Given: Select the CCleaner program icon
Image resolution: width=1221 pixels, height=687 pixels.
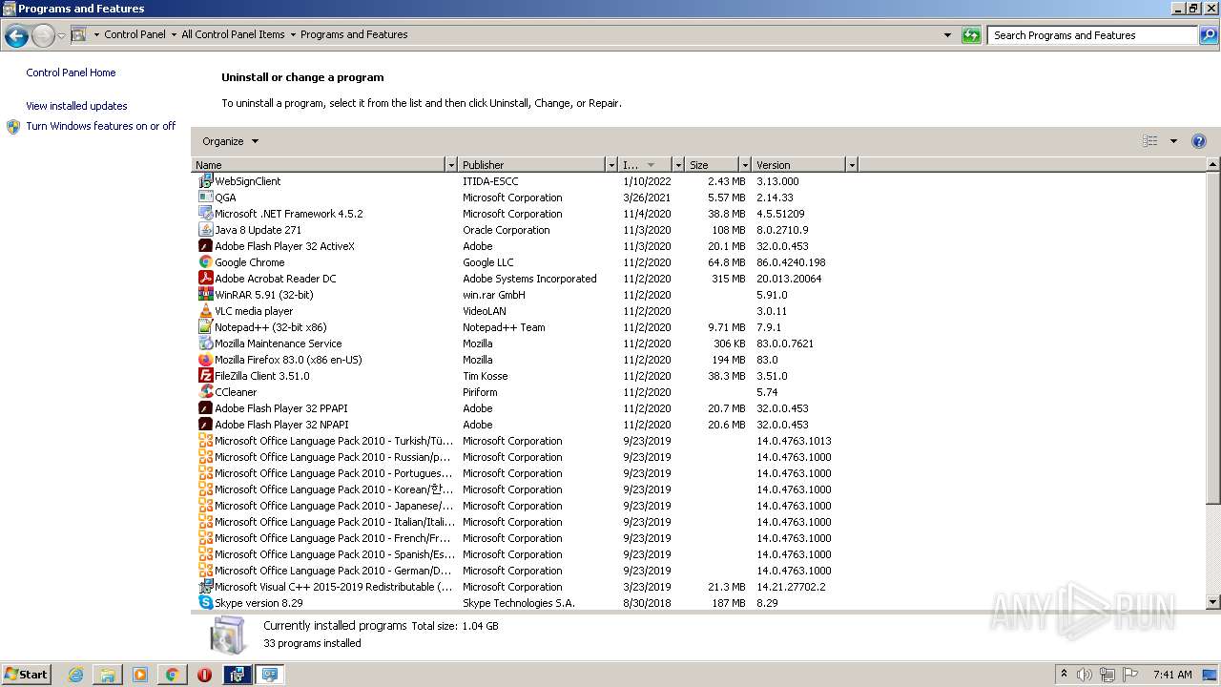Looking at the screenshot, I should click(205, 392).
